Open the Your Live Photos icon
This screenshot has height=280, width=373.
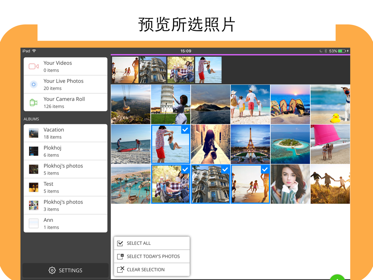34,84
